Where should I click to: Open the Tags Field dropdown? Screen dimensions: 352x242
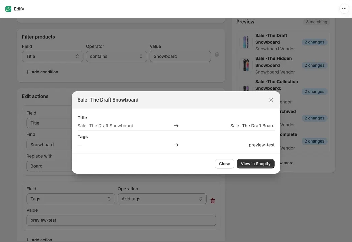(71, 199)
